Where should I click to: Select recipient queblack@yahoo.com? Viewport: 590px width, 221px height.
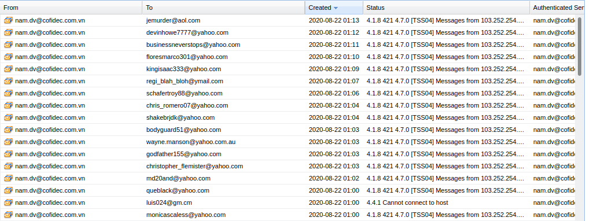(x=178, y=190)
